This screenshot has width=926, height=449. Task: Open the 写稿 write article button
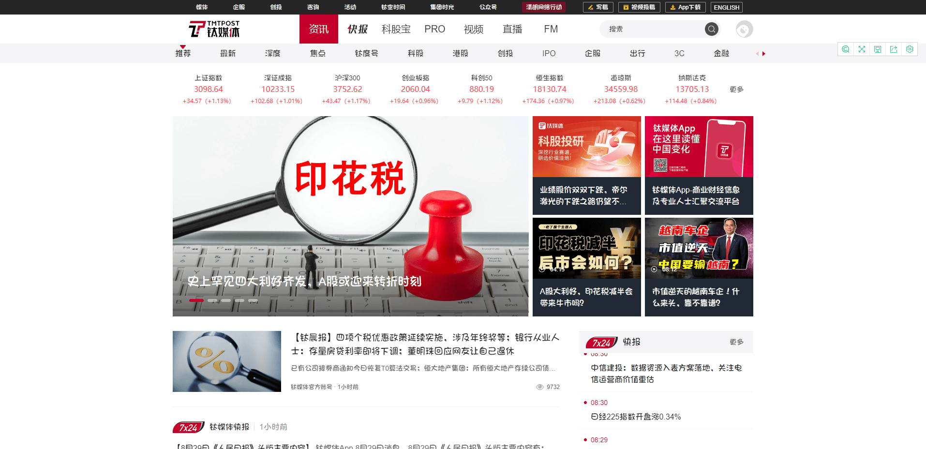coord(598,7)
